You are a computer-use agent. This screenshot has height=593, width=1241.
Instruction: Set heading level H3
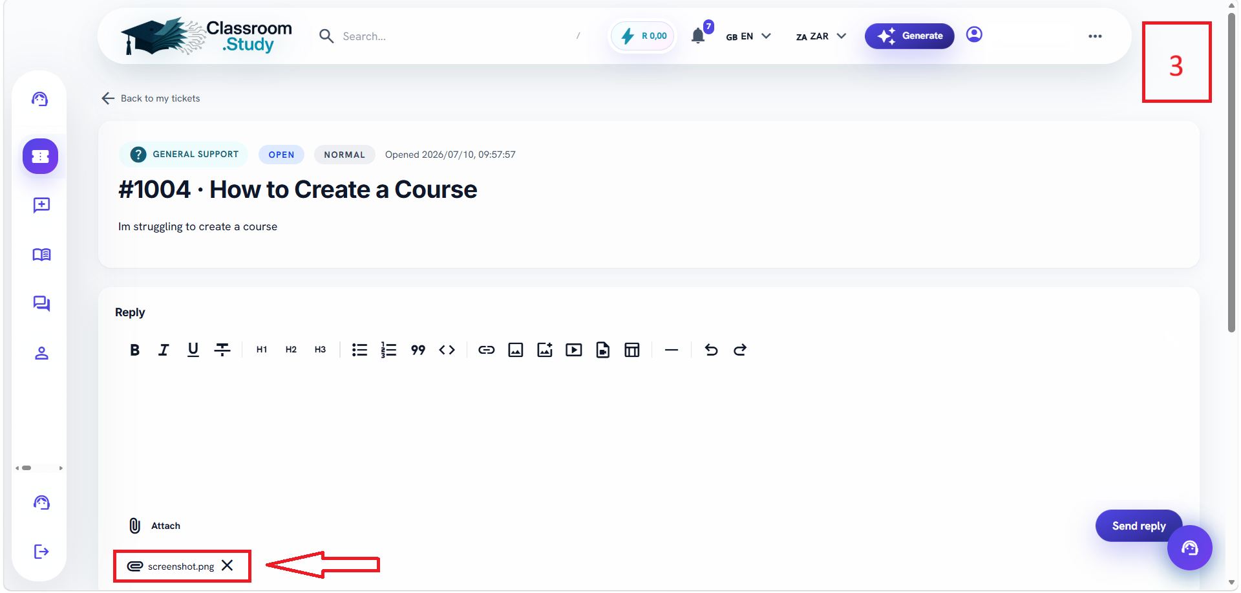(320, 350)
